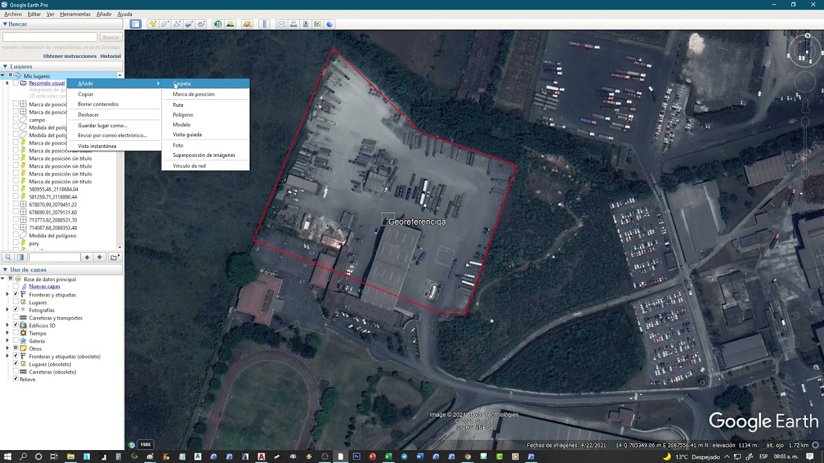The height and width of the screenshot is (463, 824).
Task: Toggle places transparency panel button
Action: click(21, 257)
